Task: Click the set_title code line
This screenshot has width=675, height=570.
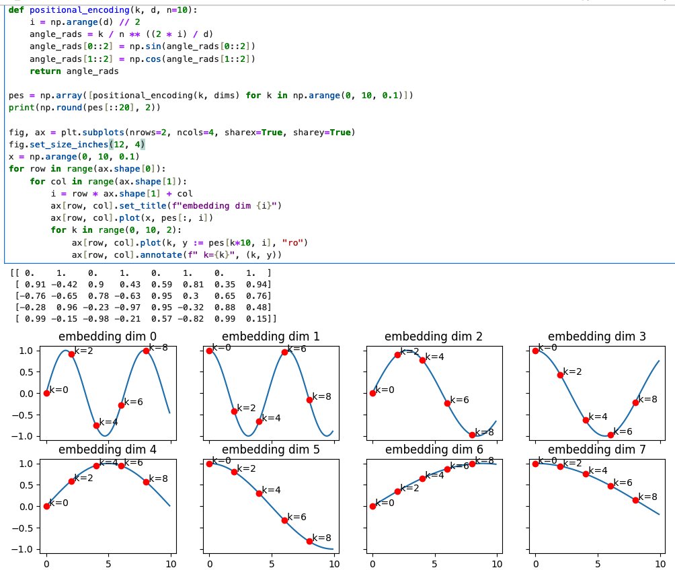Action: [166, 205]
